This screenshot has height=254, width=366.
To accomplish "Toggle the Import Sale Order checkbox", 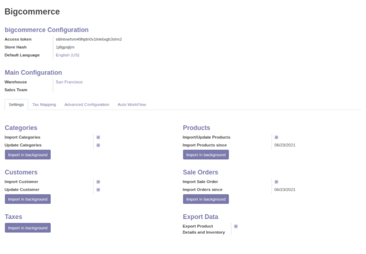I will pyautogui.click(x=276, y=182).
